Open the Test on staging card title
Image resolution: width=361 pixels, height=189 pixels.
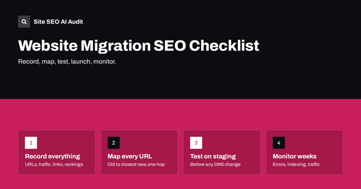[x=213, y=156]
